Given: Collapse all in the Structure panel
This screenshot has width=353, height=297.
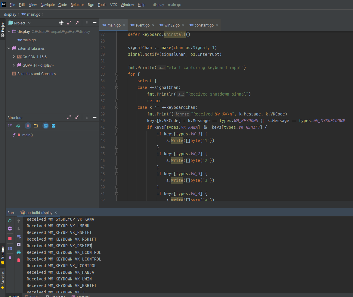Looking at the screenshot, I should (x=77, y=118).
